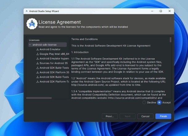
Task: Click the Cancel button
Action: 145,116
